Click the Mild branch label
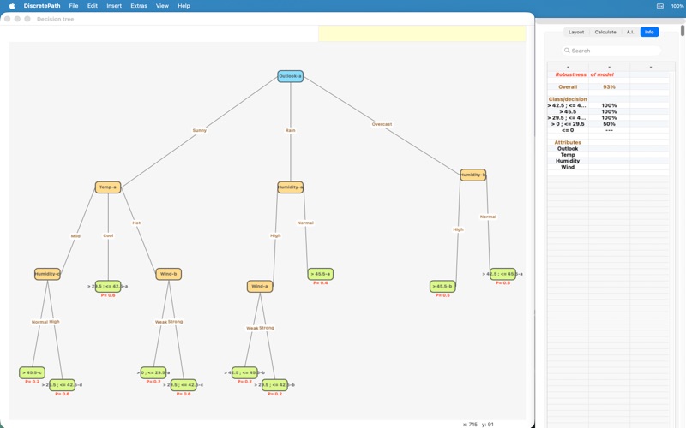The image size is (686, 428). point(75,236)
